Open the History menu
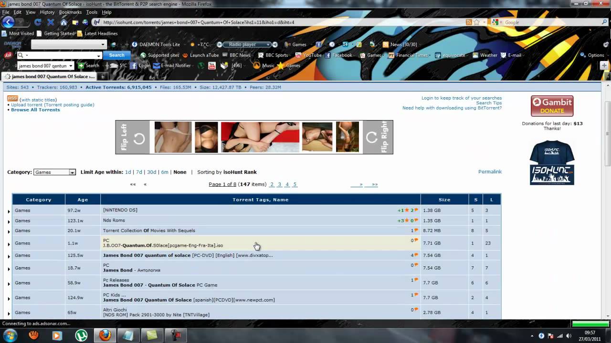611x343 pixels. pos(47,12)
